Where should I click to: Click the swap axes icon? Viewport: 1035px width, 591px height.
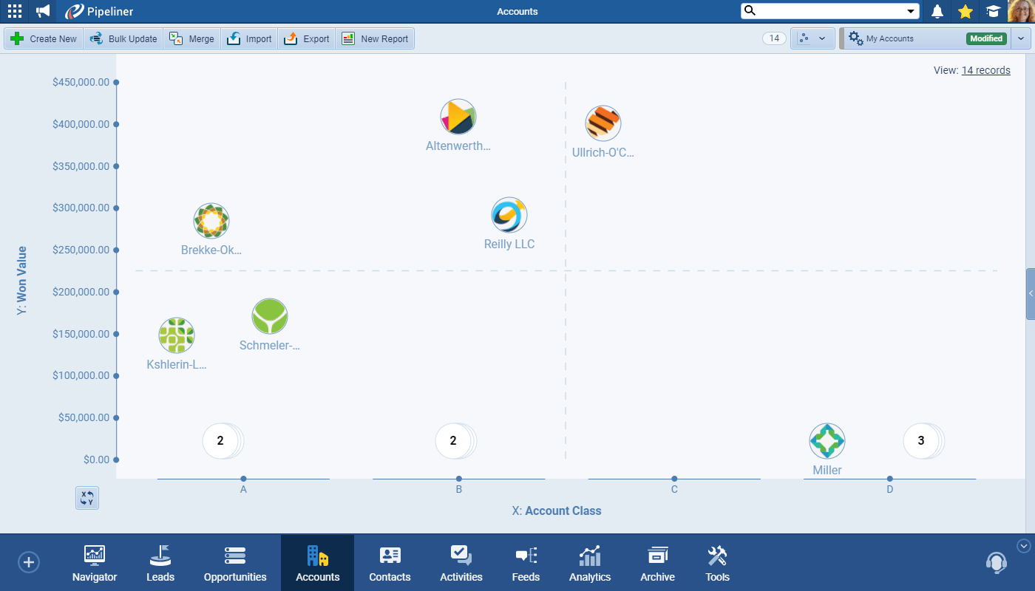pyautogui.click(x=87, y=498)
